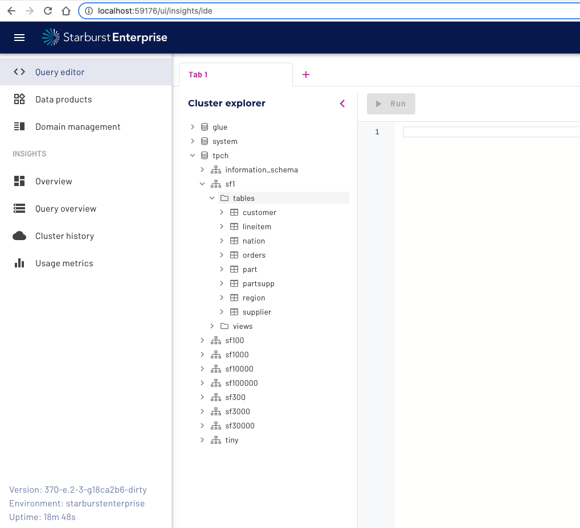Click the Query overview list icon
This screenshot has width=580, height=528.
click(19, 208)
